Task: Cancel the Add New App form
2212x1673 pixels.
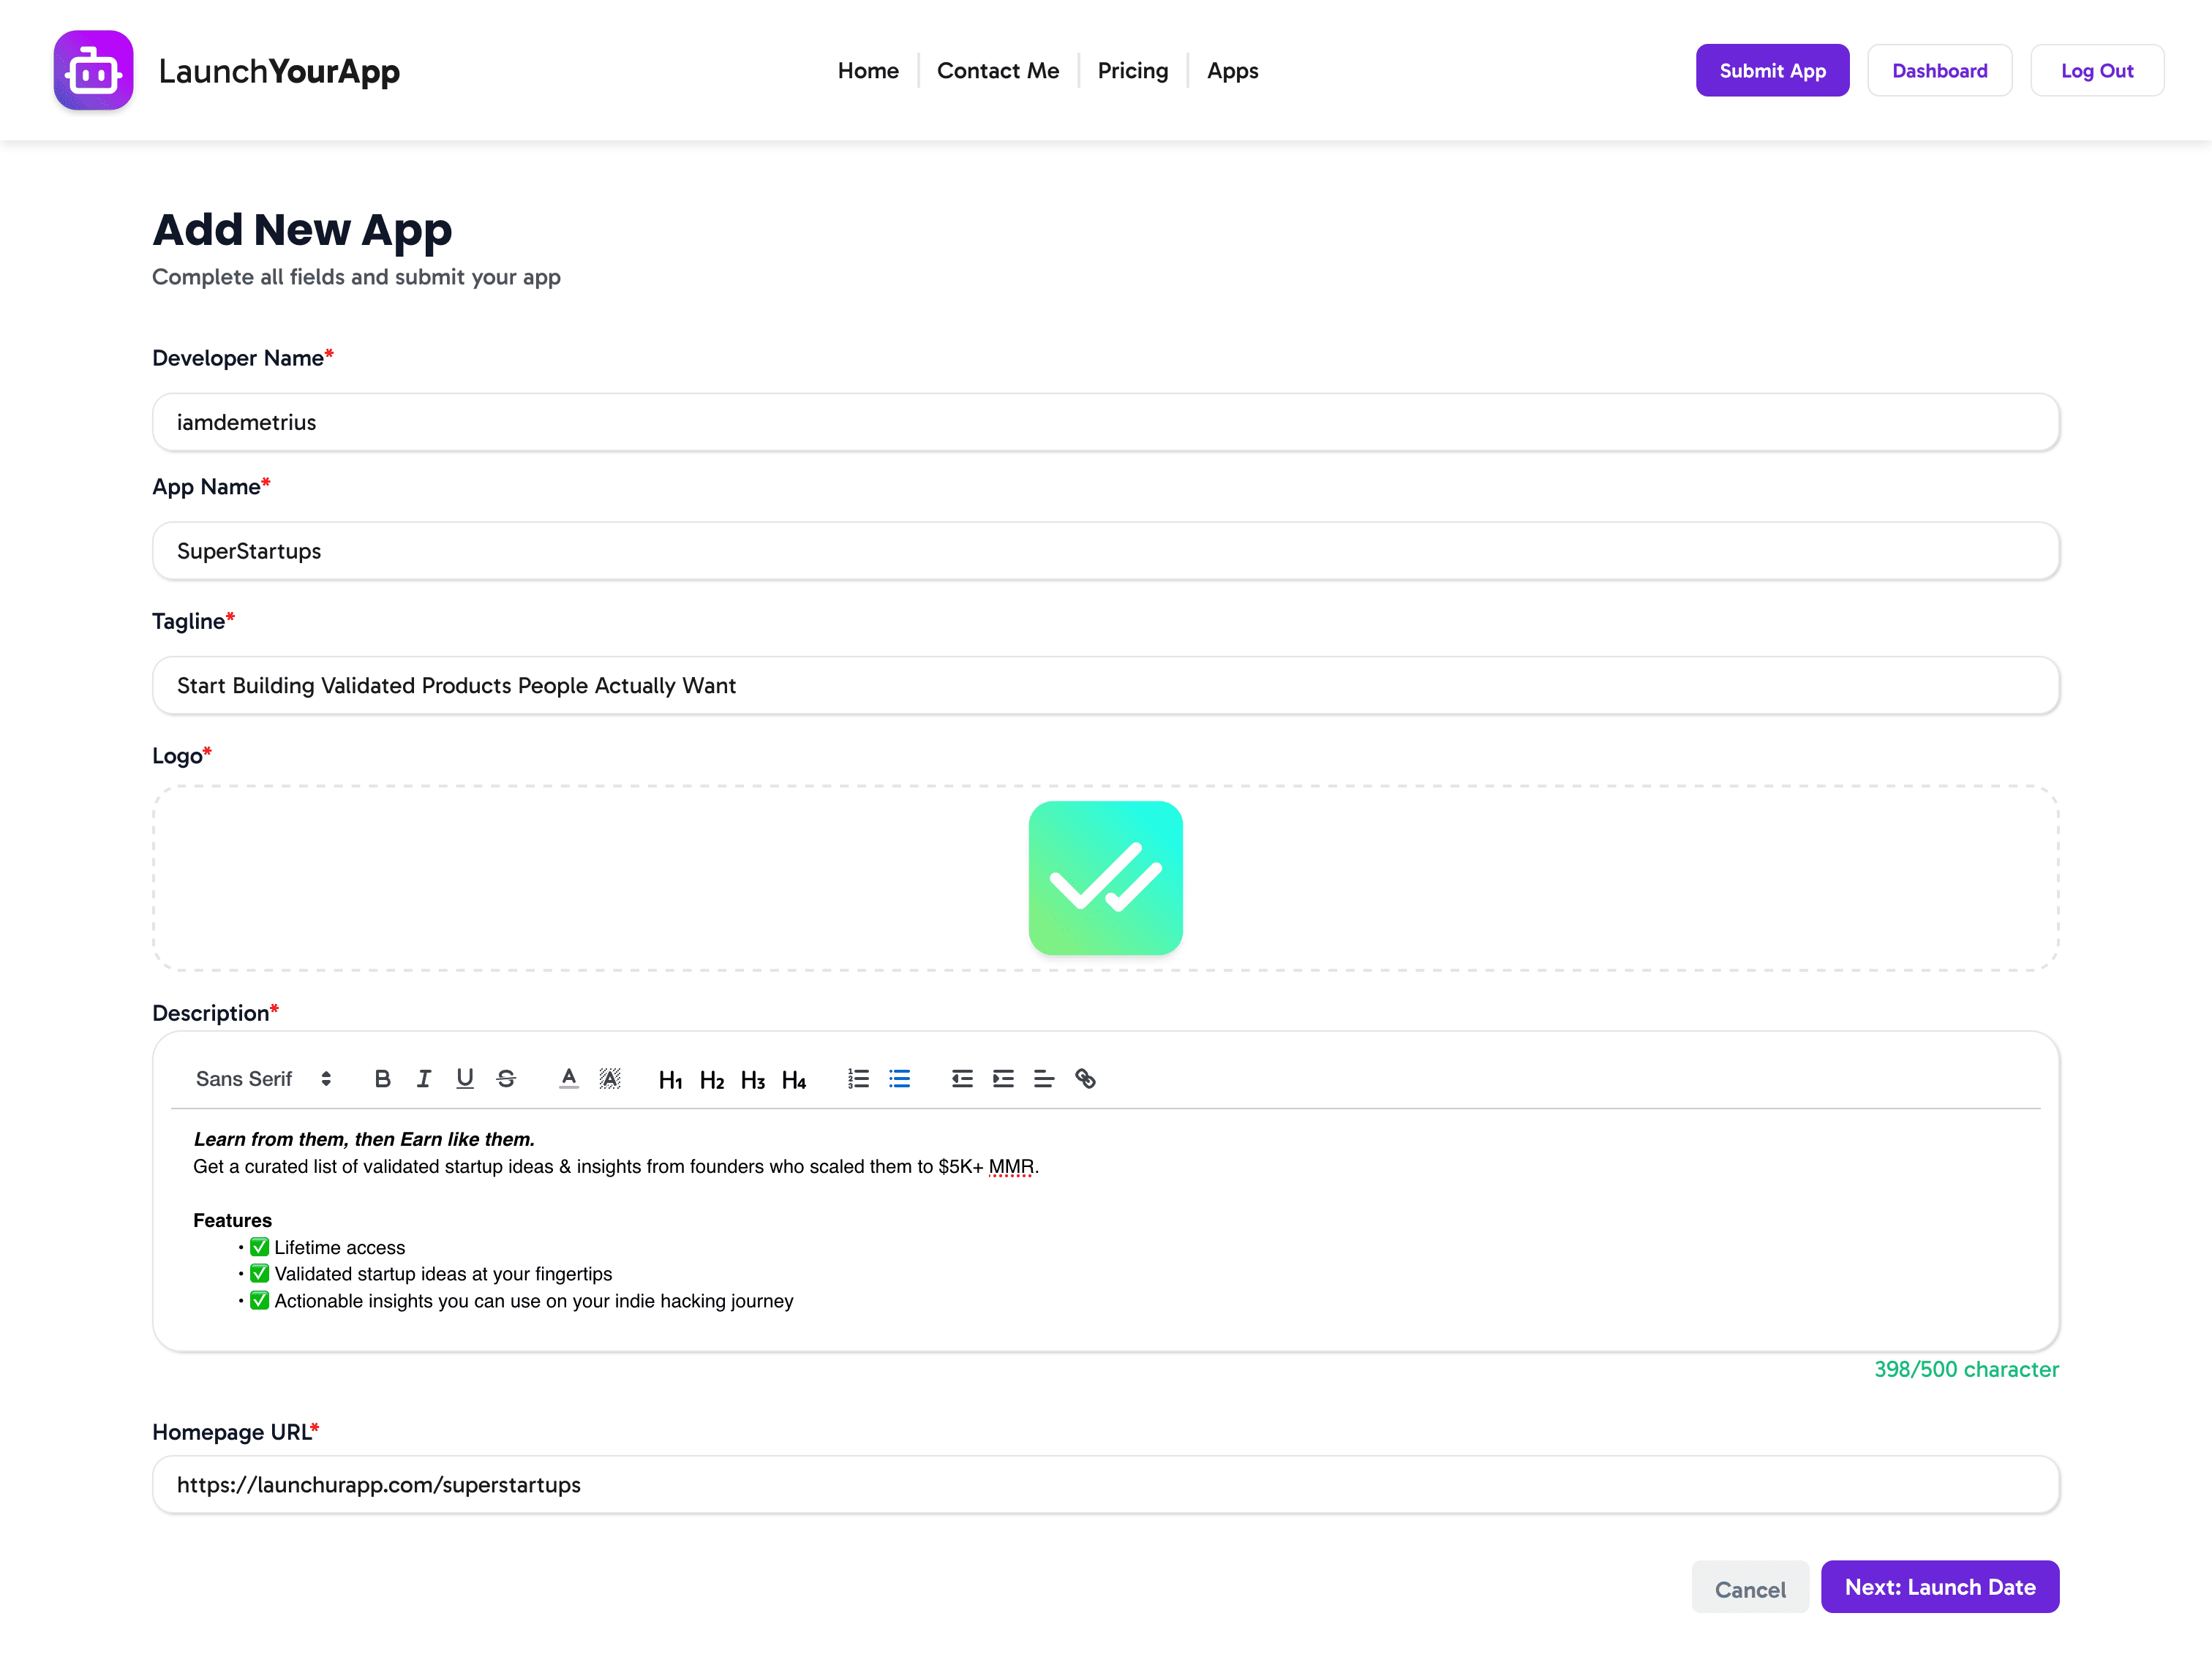Action: click(x=1750, y=1588)
